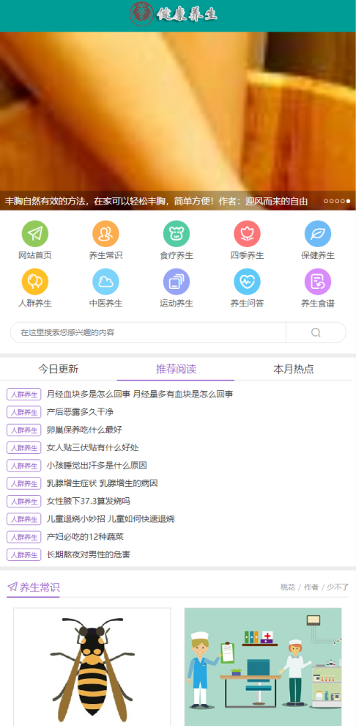
Task: Open the 人群养生 balloon icon
Action: point(35,282)
